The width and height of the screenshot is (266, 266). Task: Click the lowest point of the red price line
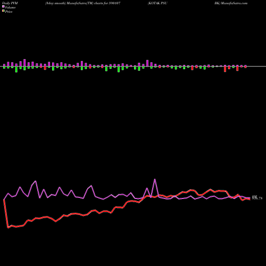point(8,228)
